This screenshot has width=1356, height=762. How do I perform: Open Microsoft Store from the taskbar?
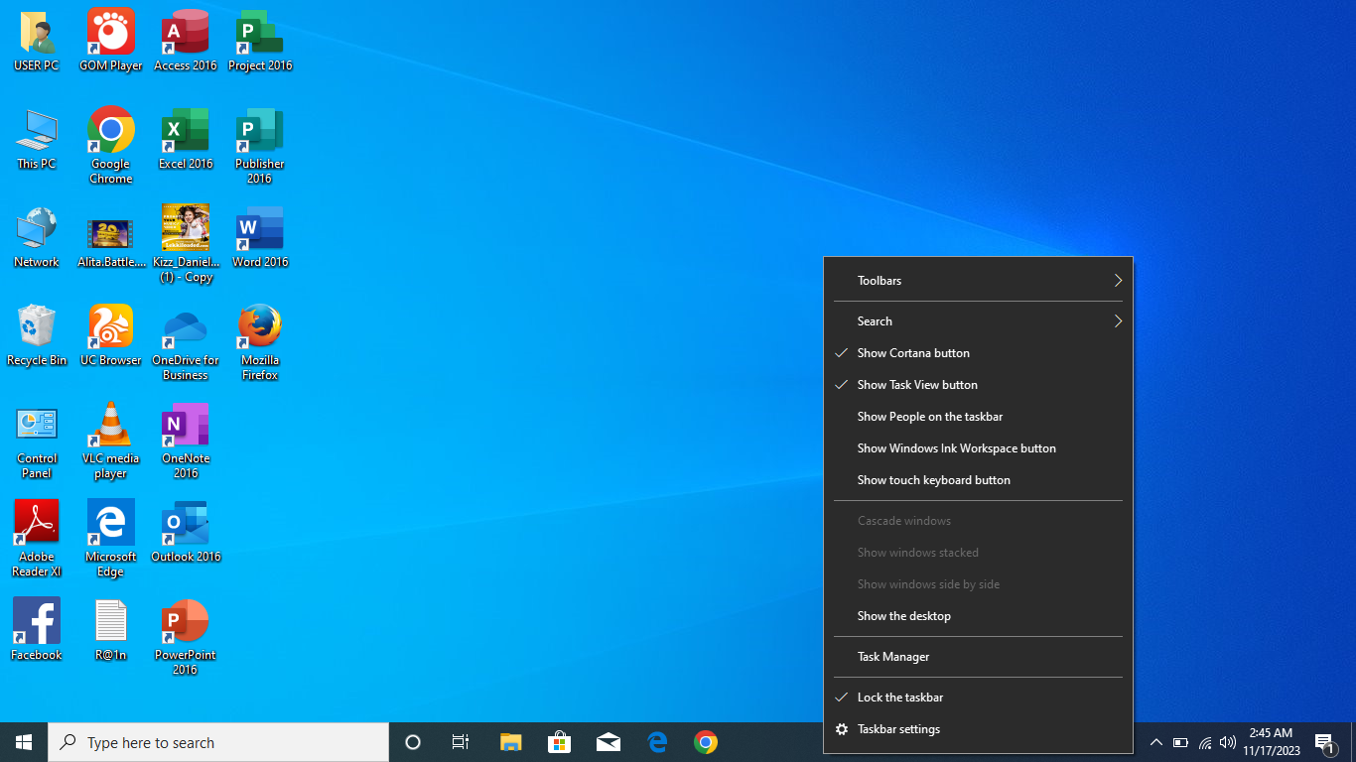coord(560,742)
